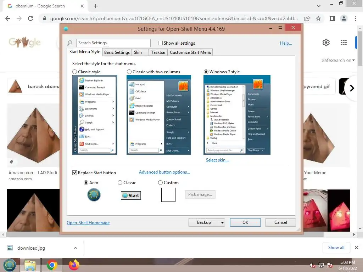Switch to Basic Settings tab
363x272 pixels.
point(117,52)
